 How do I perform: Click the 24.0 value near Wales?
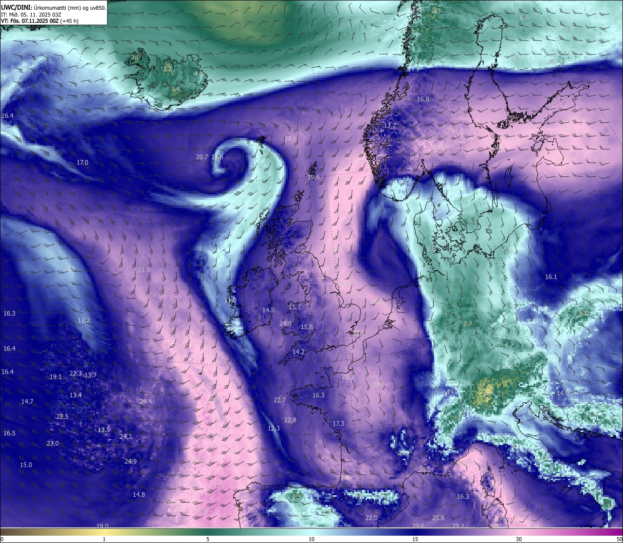pos(285,324)
